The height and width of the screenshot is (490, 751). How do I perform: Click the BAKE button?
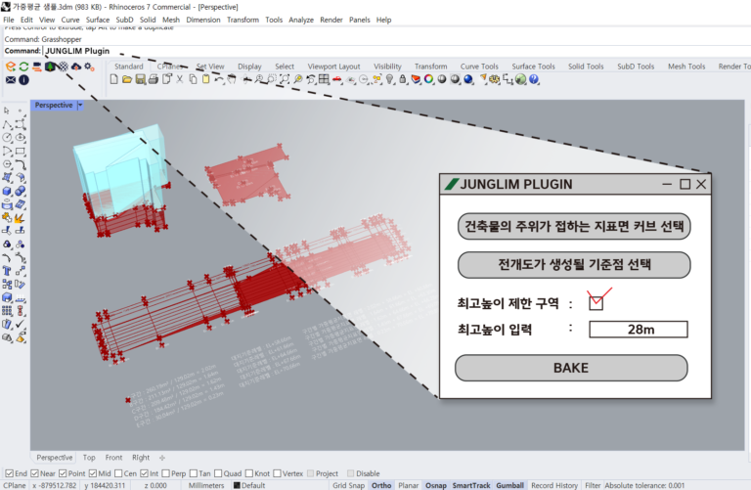coord(571,368)
